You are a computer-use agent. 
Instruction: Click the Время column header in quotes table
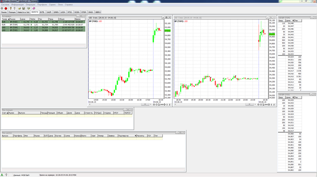[80, 19]
